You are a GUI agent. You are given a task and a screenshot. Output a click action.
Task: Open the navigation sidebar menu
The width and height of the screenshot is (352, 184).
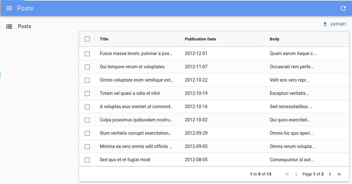pos(9,8)
